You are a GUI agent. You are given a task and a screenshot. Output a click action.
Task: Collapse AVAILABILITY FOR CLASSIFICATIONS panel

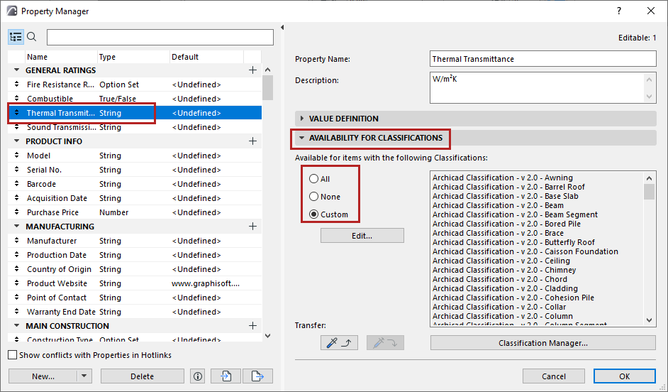tap(302, 138)
